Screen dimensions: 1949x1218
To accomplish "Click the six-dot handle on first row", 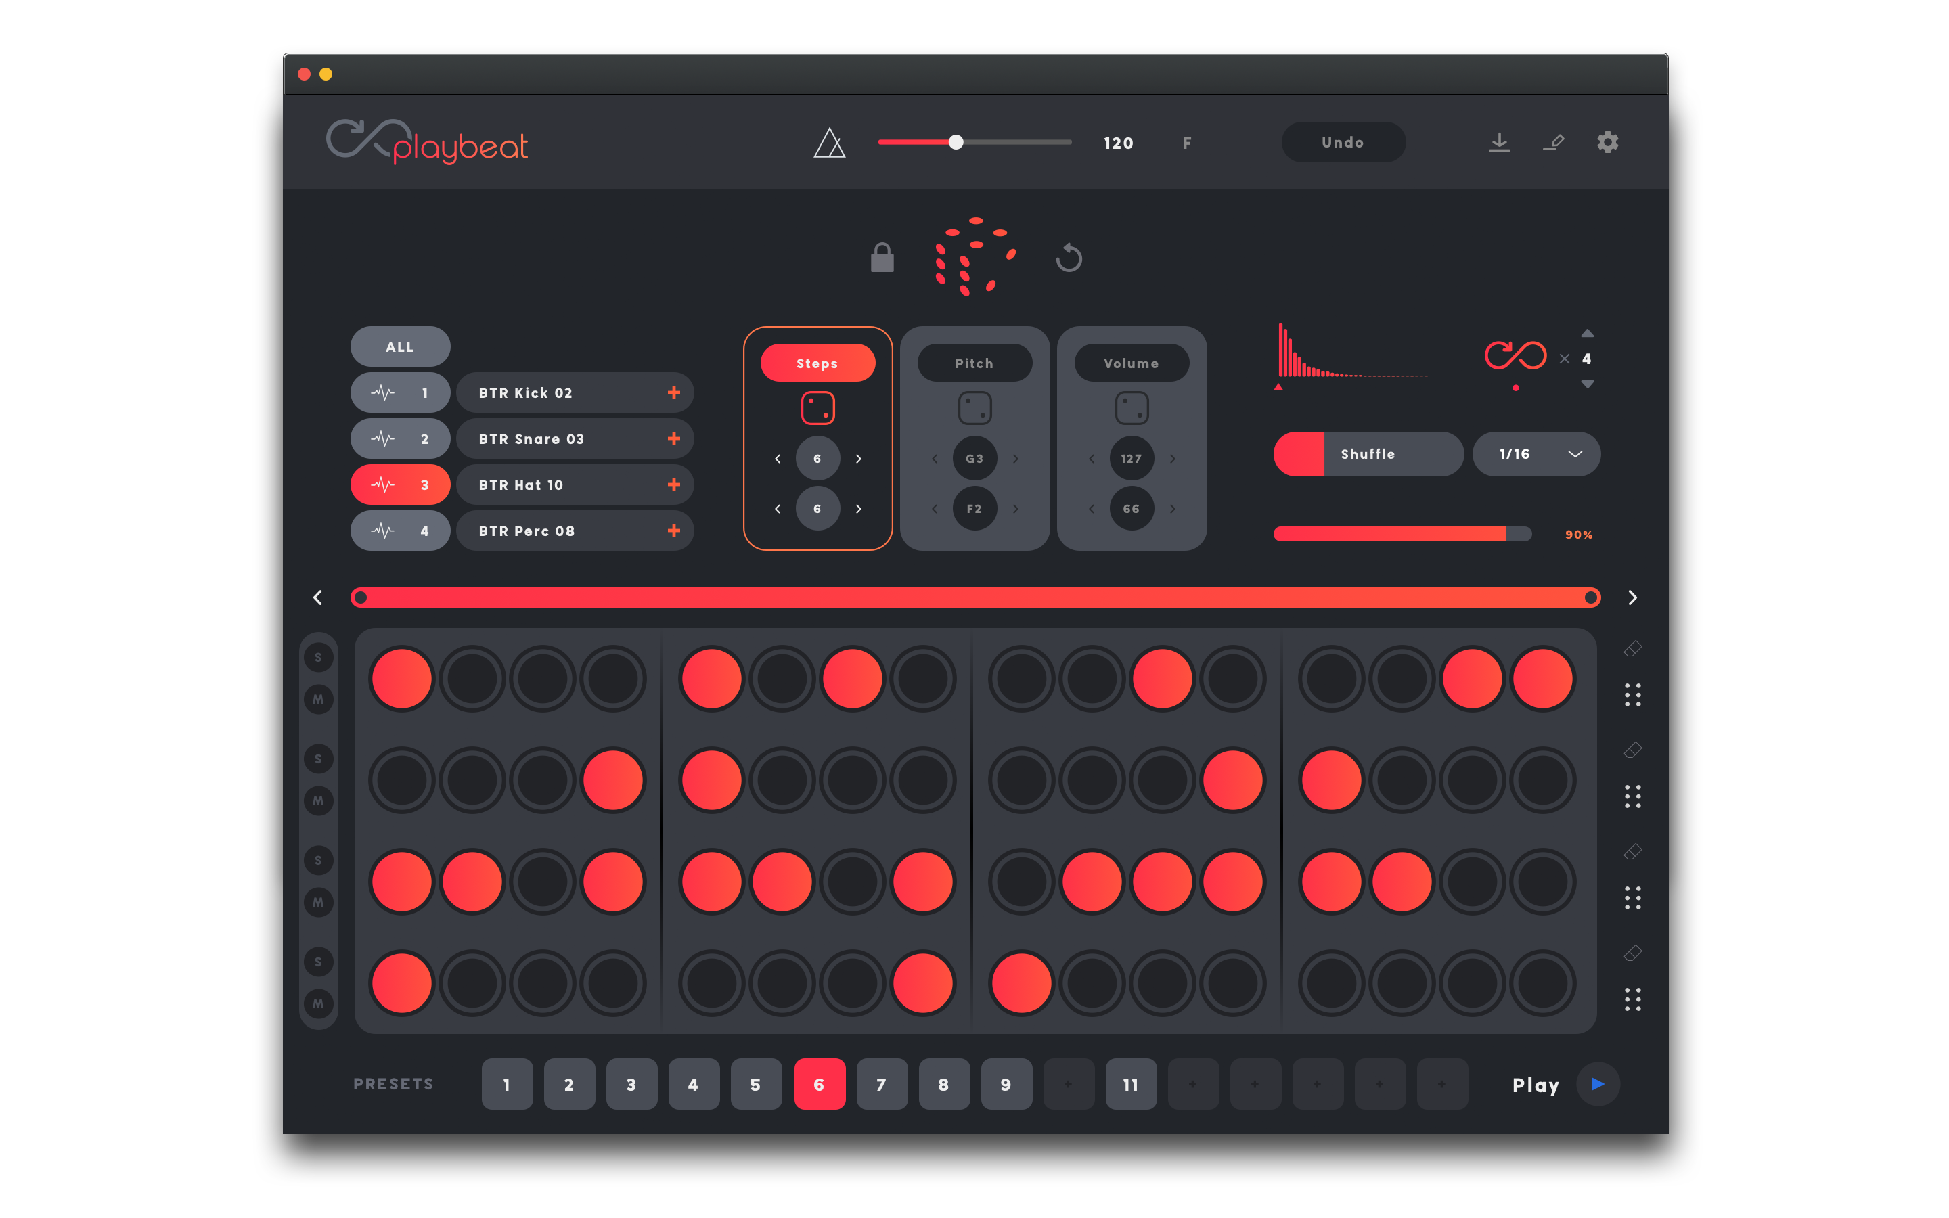I will pos(1632,695).
